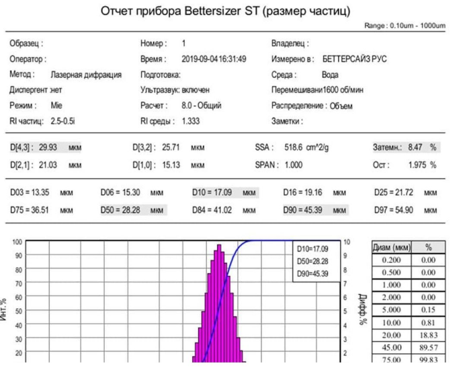457x370 pixels.
Task: Select the highlighted D50 = 28.28 cell
Action: point(132,211)
